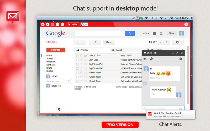Open the account avatar in Google header

coord(181,34)
